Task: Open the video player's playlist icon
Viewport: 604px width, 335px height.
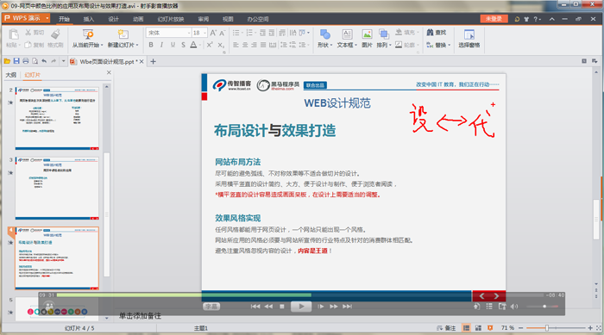Action: 489,307
